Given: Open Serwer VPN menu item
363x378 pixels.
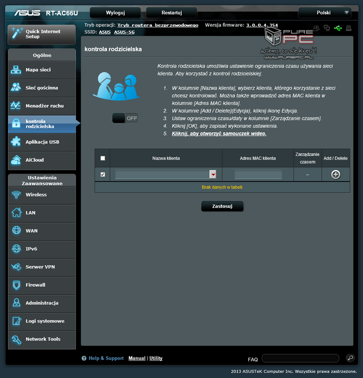Looking at the screenshot, I should 42,267.
